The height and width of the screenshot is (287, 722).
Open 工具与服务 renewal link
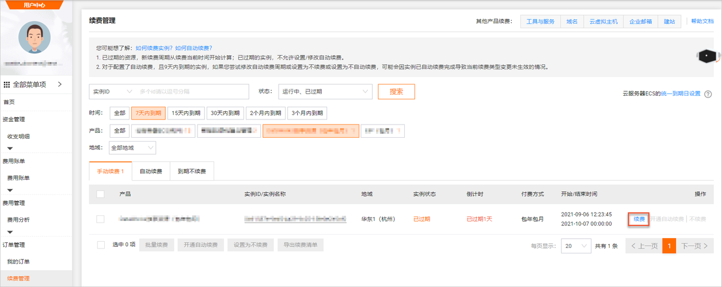click(x=541, y=21)
